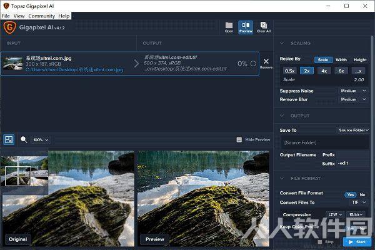The image size is (375, 250).
Task: Toggle the Preview toolbar button
Action: click(246, 27)
